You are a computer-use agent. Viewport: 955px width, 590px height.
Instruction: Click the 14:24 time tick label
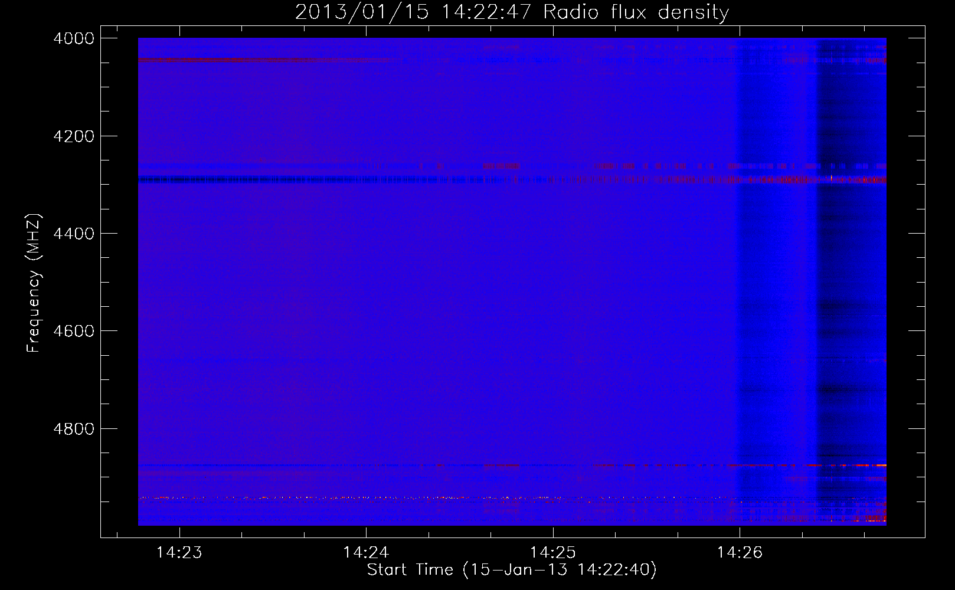tap(366, 552)
